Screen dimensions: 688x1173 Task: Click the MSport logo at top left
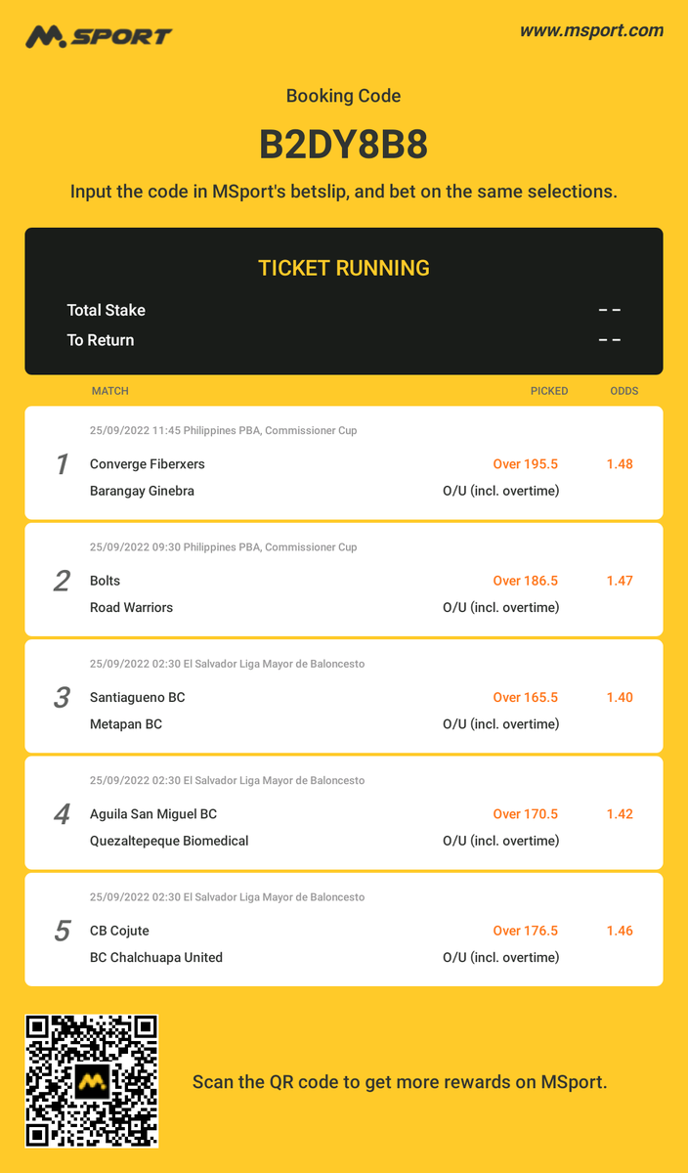coord(99,36)
